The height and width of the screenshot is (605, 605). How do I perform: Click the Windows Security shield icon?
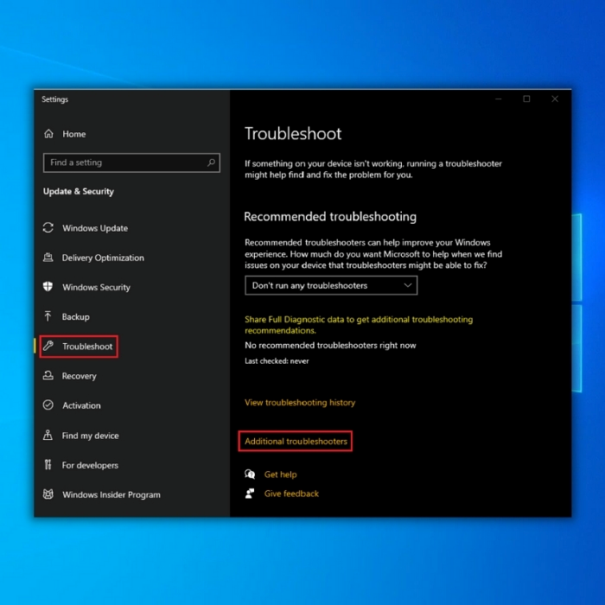(48, 287)
